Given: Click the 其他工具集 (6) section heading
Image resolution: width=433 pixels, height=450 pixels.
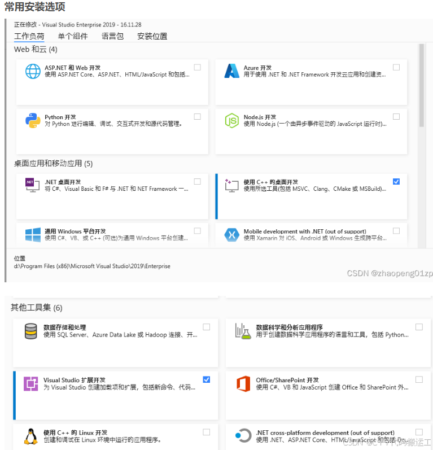Looking at the screenshot, I should tap(37, 308).
